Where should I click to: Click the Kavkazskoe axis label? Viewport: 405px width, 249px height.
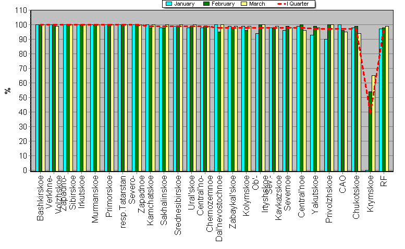click(x=279, y=198)
